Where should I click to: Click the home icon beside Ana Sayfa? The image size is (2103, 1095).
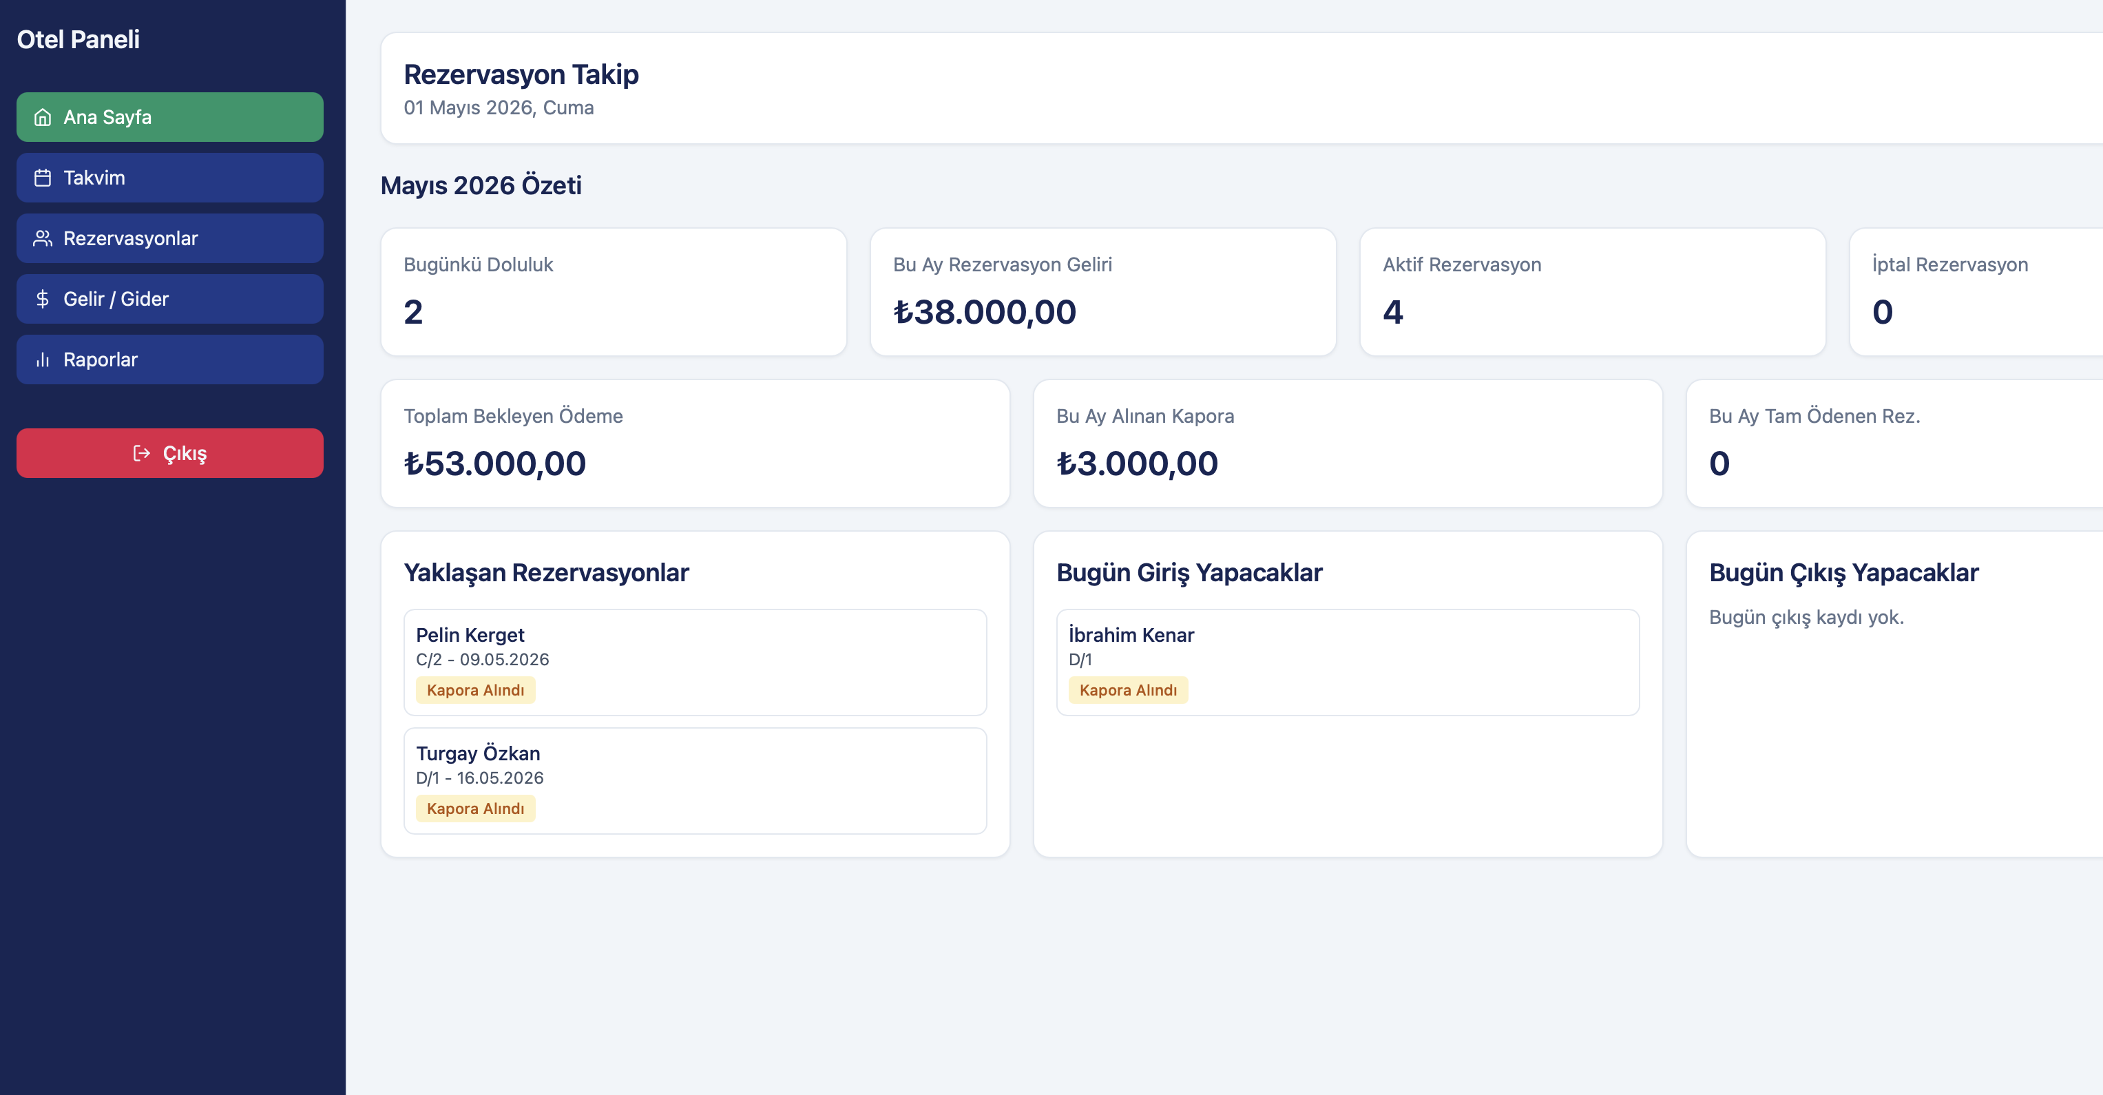tap(43, 118)
